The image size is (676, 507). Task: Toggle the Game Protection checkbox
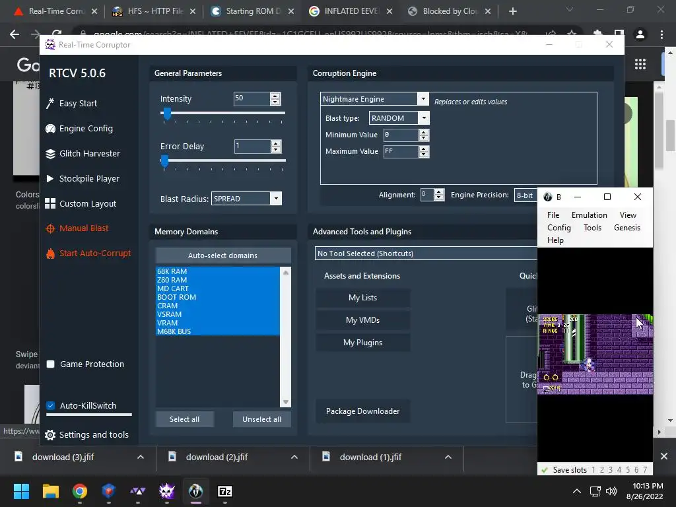[50, 364]
